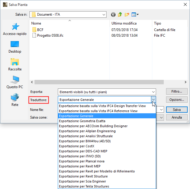The height and width of the screenshot is (189, 190).
Task: Open the Salva come dropdown arrow
Action: tap(161, 118)
